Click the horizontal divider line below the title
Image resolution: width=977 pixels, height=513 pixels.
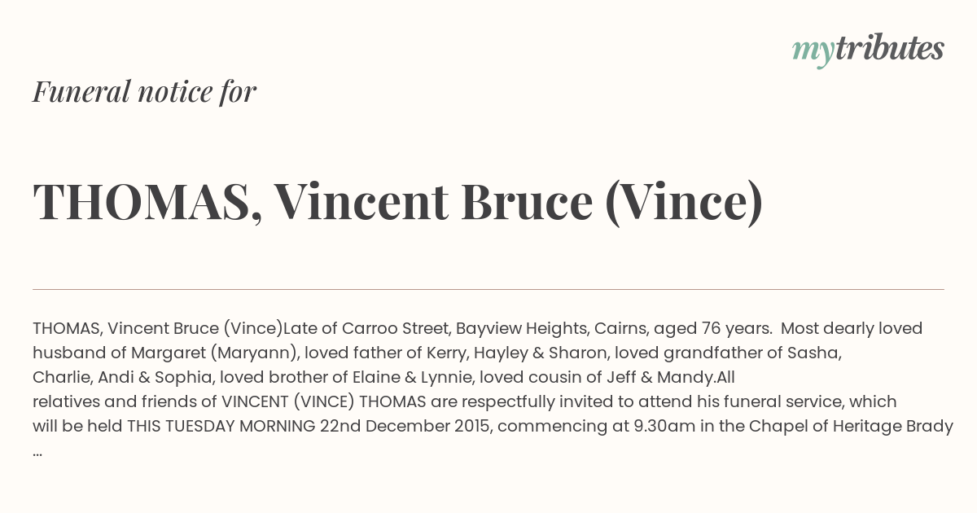coord(488,289)
